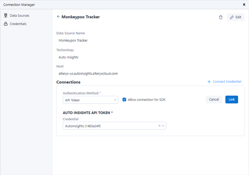Click the AUTO INSIGHTS API TOKEN label
This screenshot has width=249, height=175.
coord(88,113)
